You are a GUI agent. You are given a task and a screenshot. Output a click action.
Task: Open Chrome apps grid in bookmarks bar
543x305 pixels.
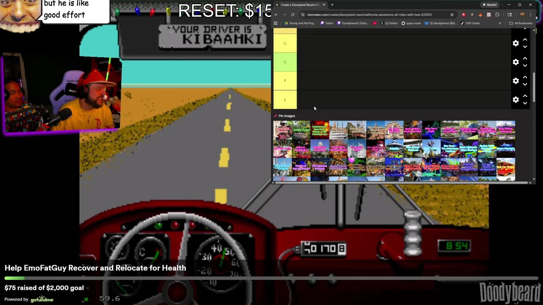pyautogui.click(x=275, y=23)
